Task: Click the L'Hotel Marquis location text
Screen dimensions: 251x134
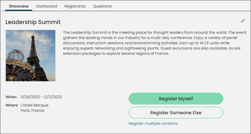Action: (x=35, y=105)
